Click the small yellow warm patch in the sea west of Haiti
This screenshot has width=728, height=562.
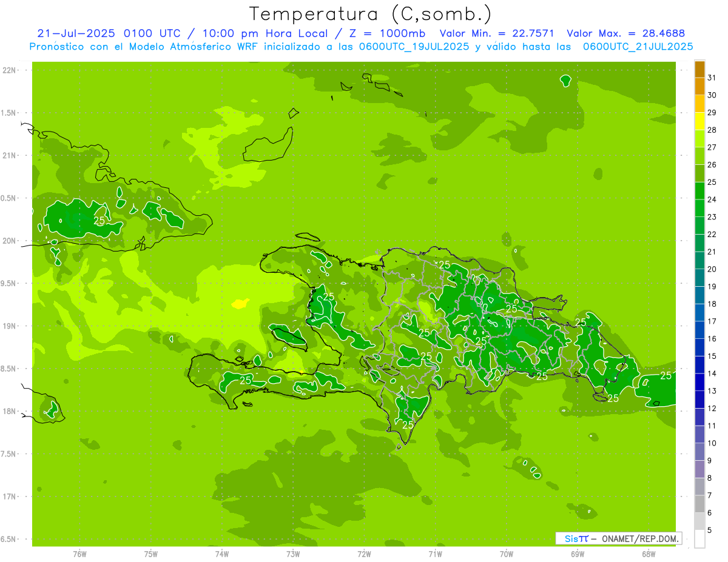pyautogui.click(x=241, y=303)
